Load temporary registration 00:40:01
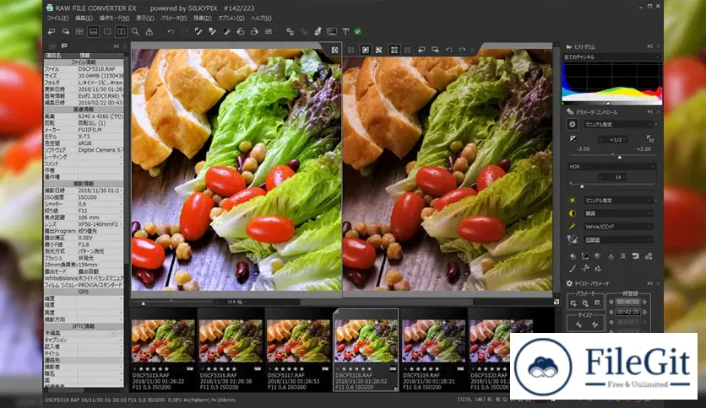Viewport: 706px width, 408px height. pyautogui.click(x=627, y=302)
